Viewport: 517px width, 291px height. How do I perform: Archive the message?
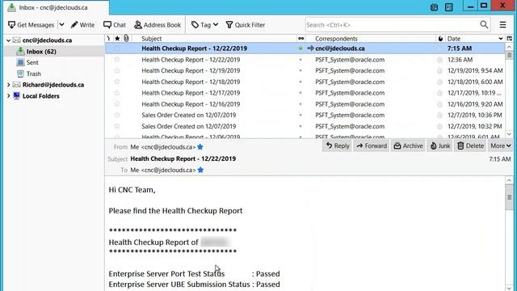(x=408, y=145)
